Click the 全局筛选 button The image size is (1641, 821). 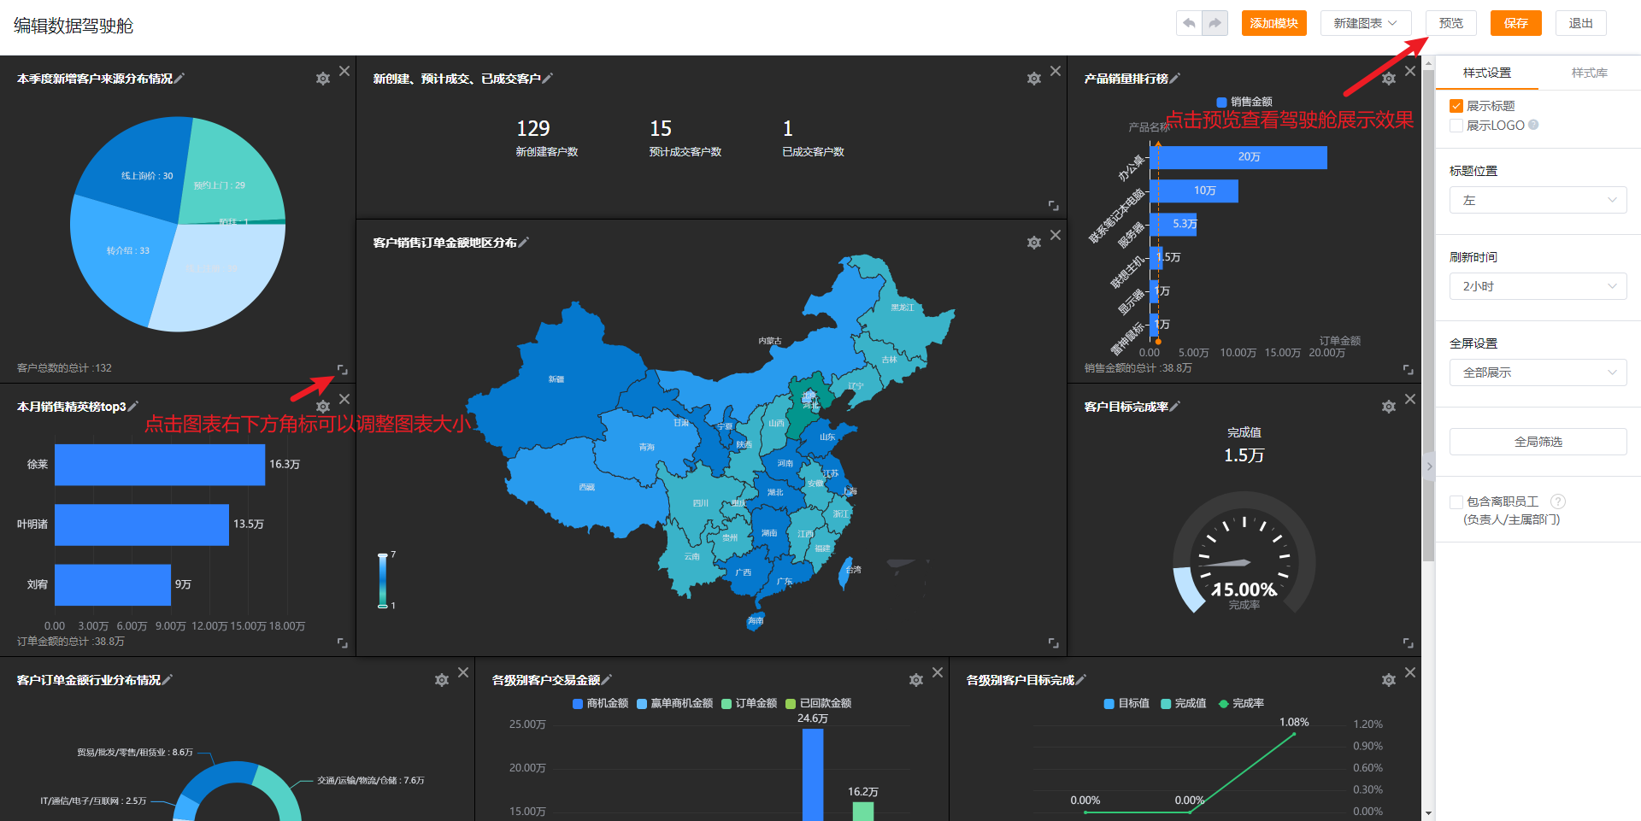click(x=1538, y=442)
